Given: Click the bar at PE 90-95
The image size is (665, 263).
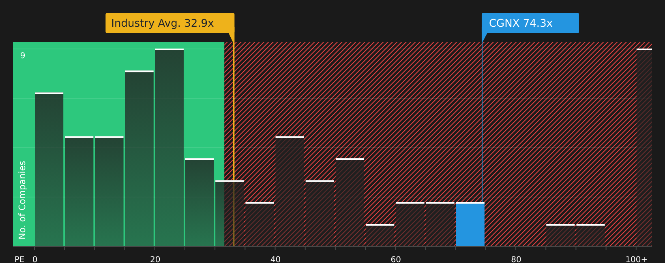Looking at the screenshot, I should (x=590, y=235).
